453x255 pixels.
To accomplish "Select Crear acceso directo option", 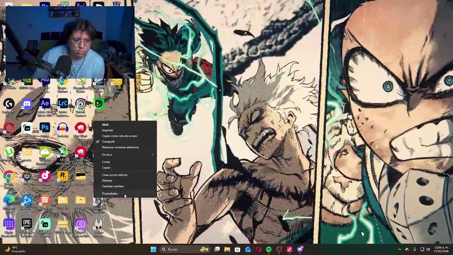I will click(125, 175).
